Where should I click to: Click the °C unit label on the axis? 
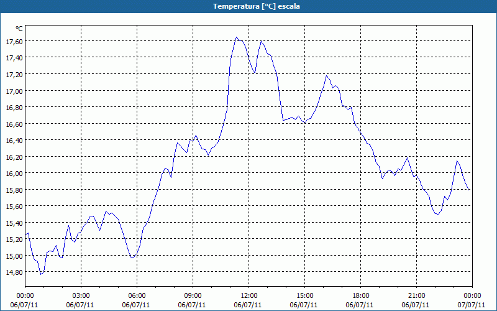coord(19,29)
